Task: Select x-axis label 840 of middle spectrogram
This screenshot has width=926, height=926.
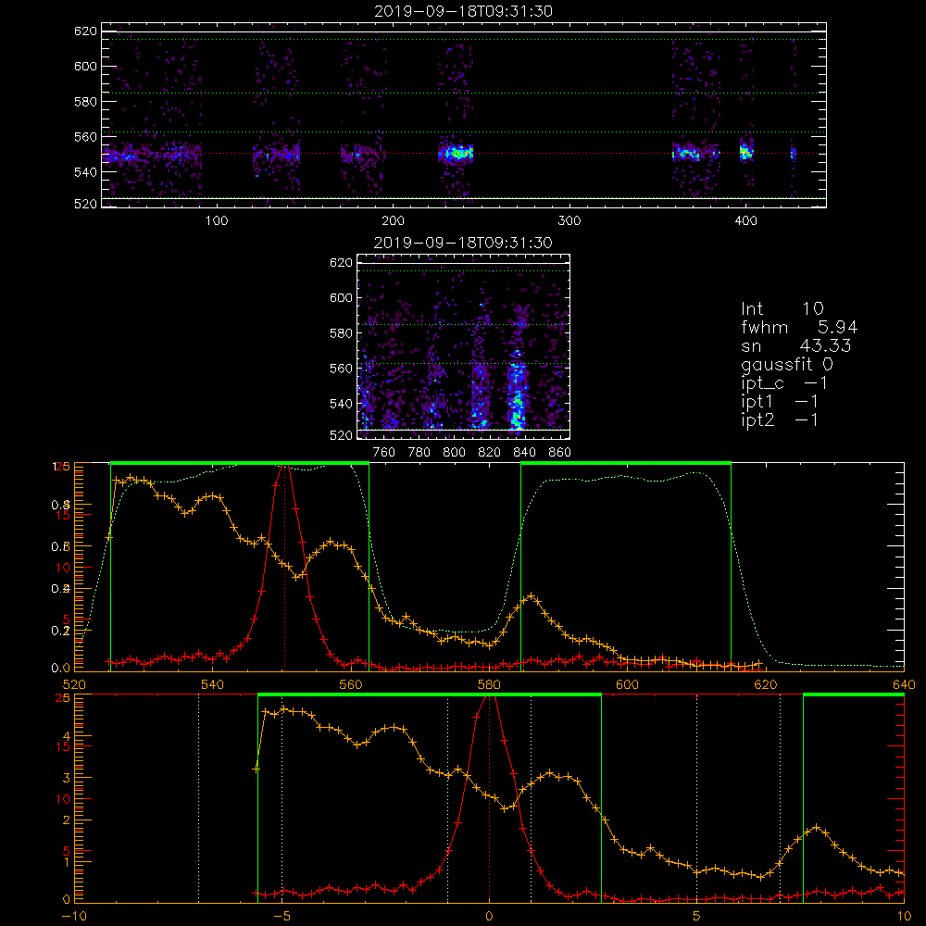Action: (x=524, y=453)
